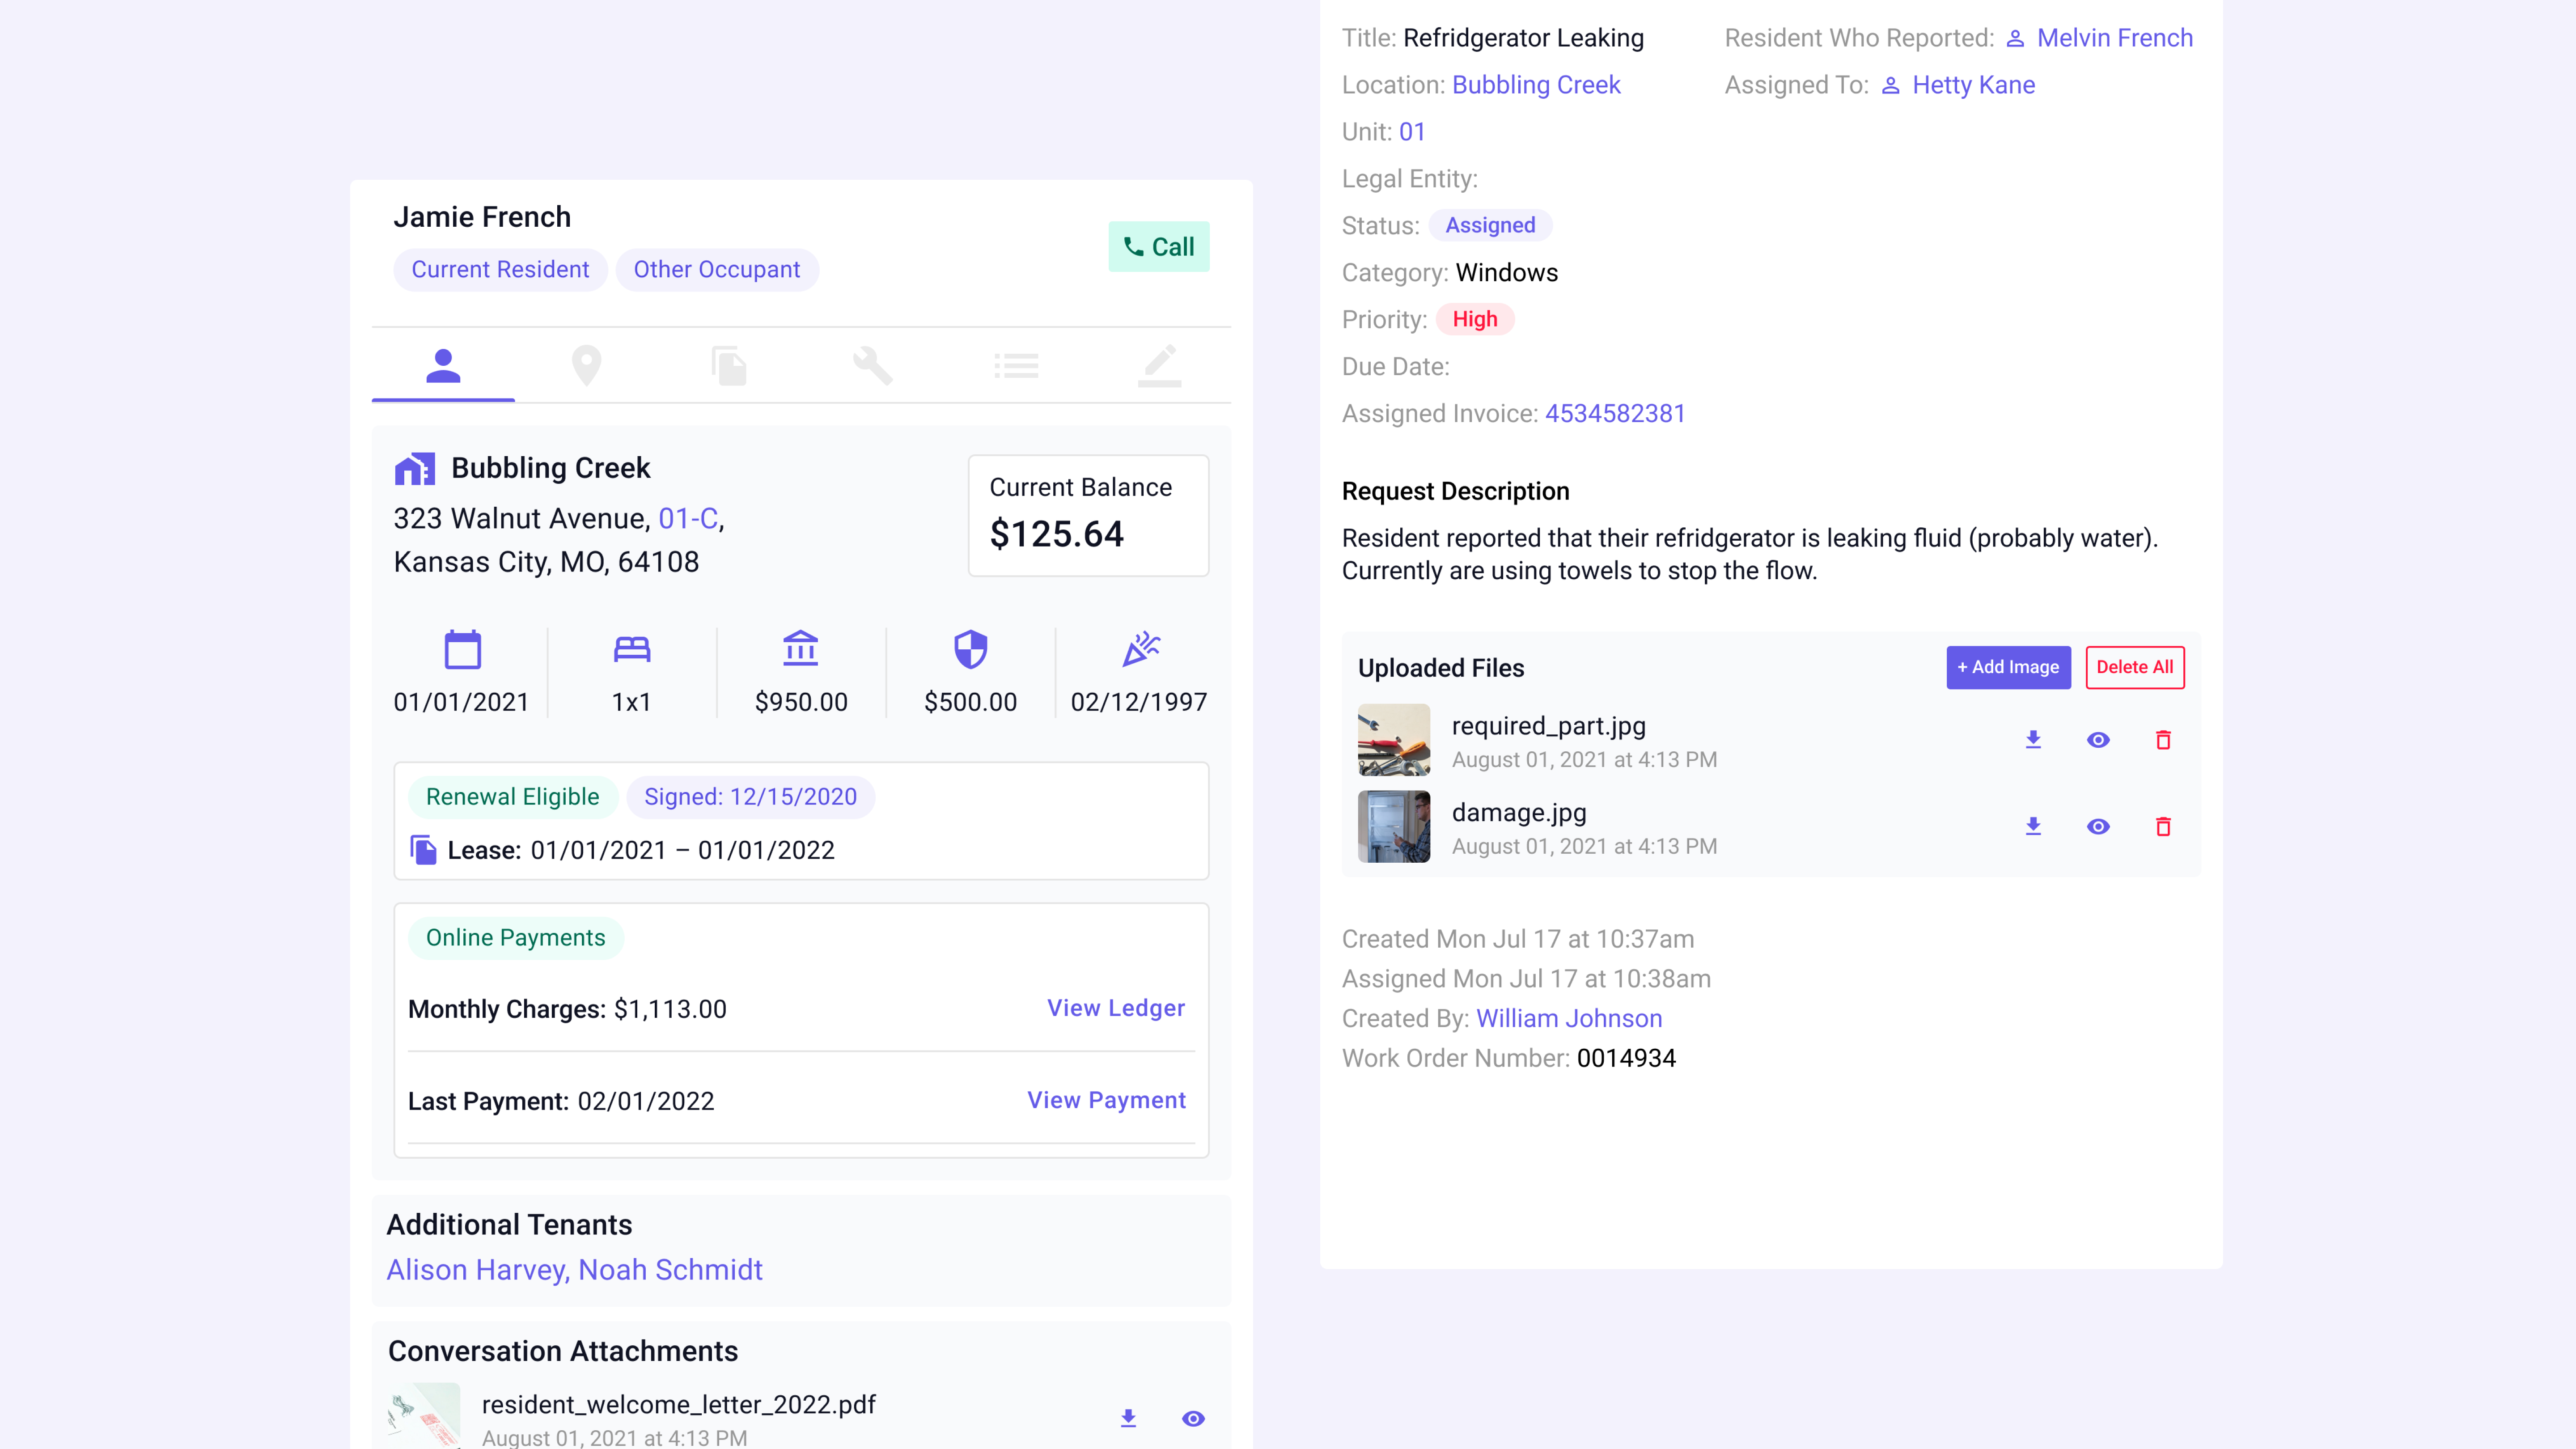Open View Ledger link
Image resolution: width=2576 pixels, height=1449 pixels.
1116,1008
